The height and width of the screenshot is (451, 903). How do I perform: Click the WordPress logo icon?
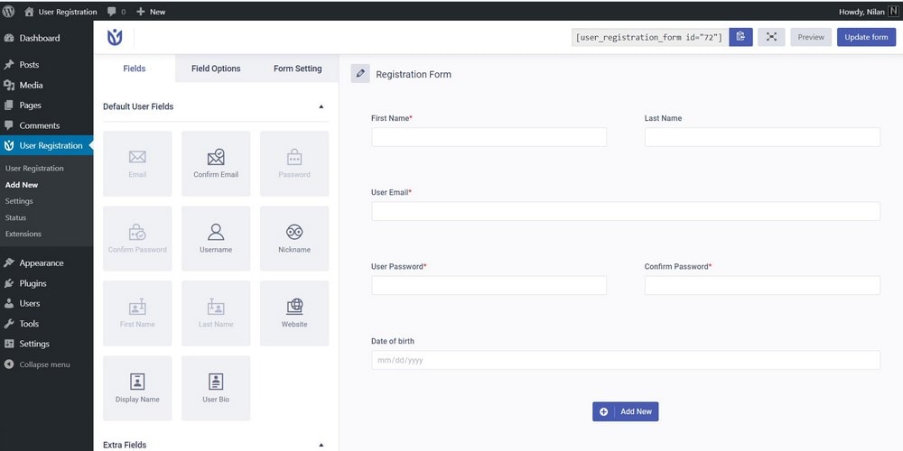pos(9,11)
